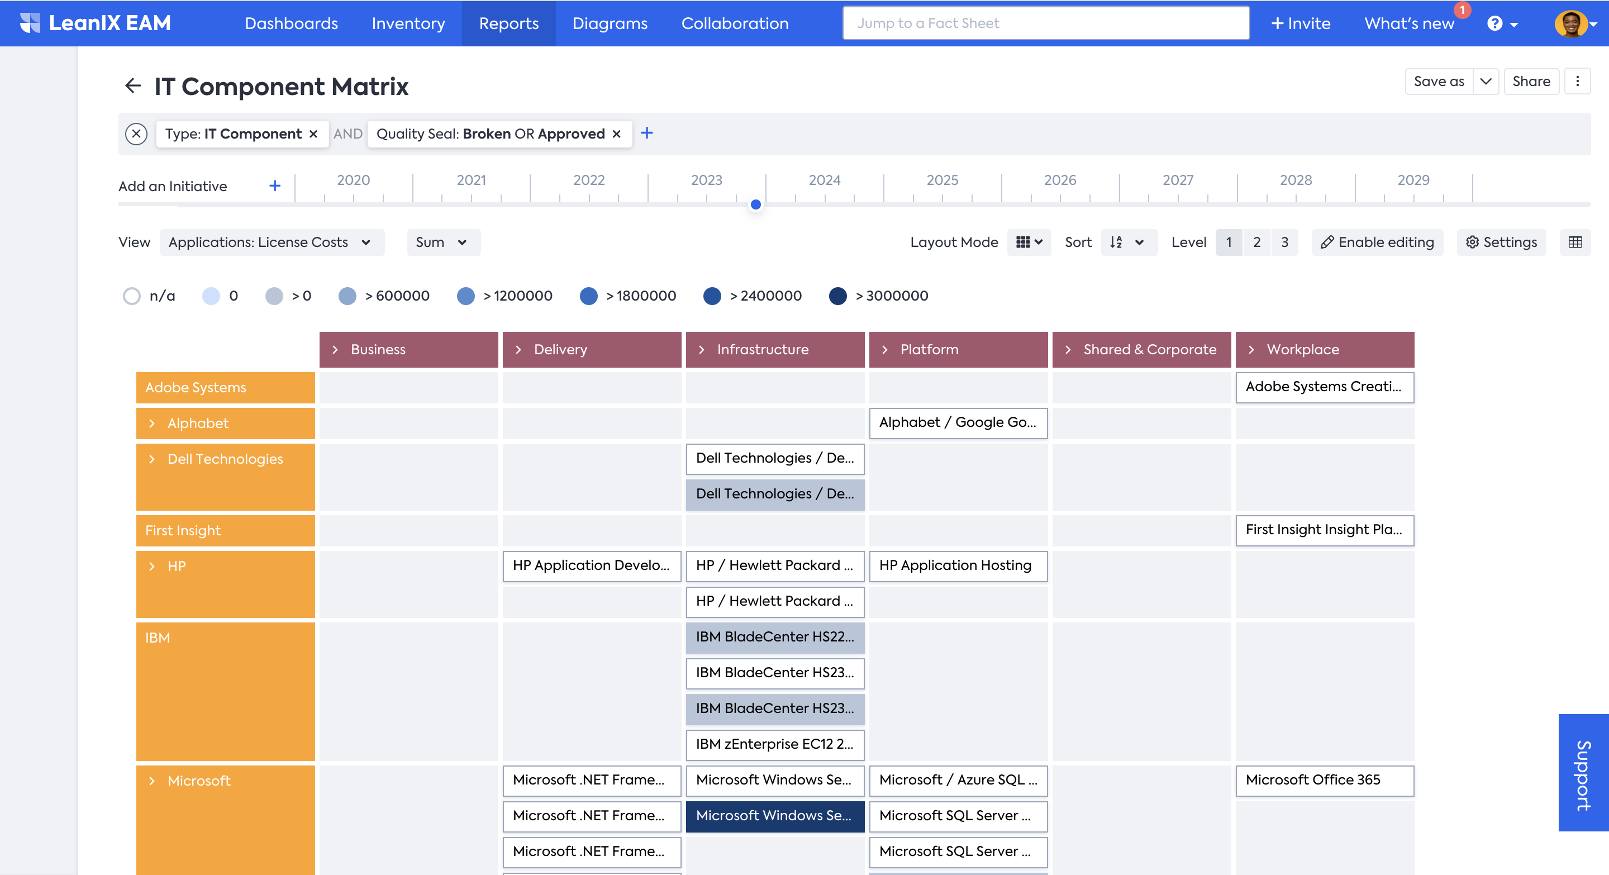Toggle the n/a legend circle
The height and width of the screenshot is (875, 1609).
click(132, 296)
